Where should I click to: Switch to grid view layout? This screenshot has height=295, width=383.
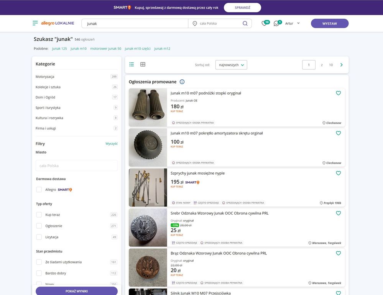point(143,64)
